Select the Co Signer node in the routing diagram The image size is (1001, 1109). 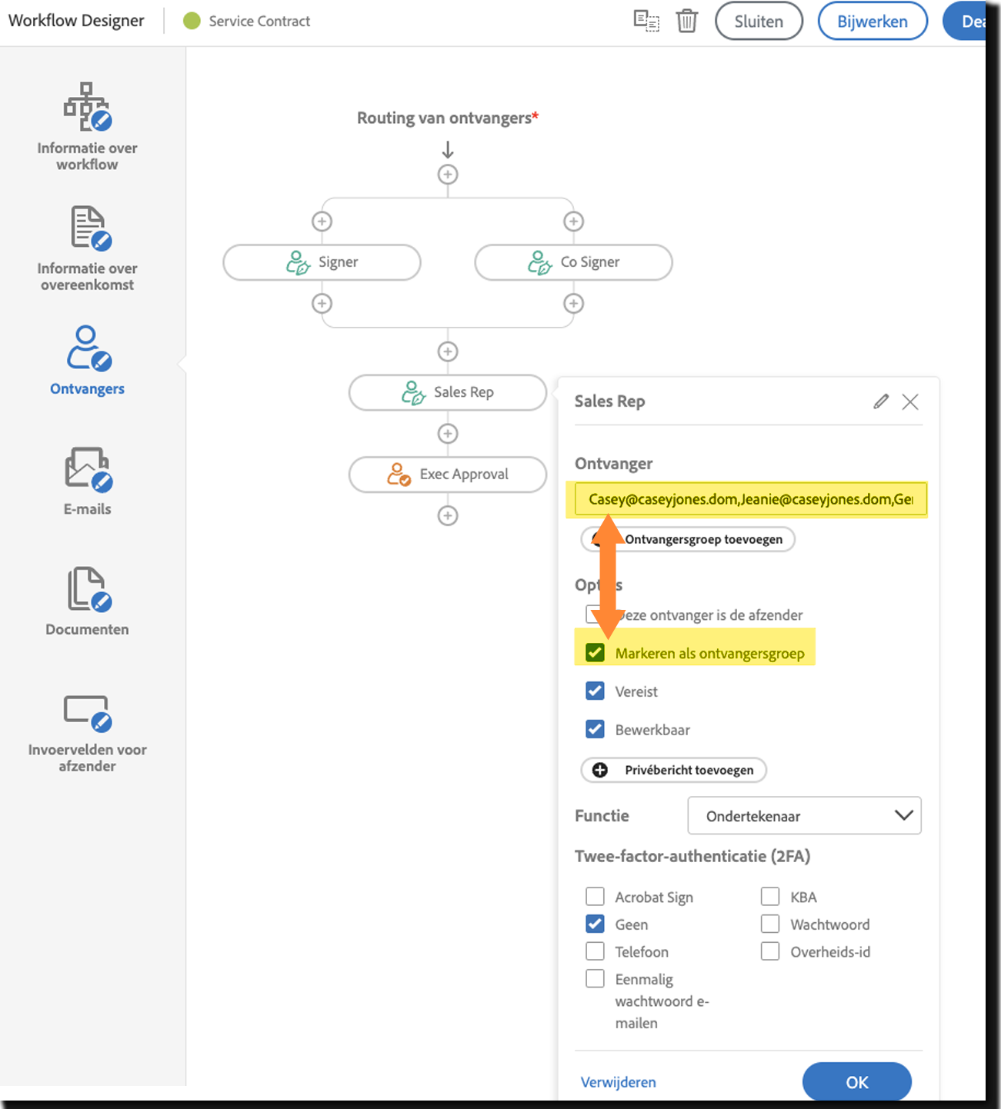573,261
